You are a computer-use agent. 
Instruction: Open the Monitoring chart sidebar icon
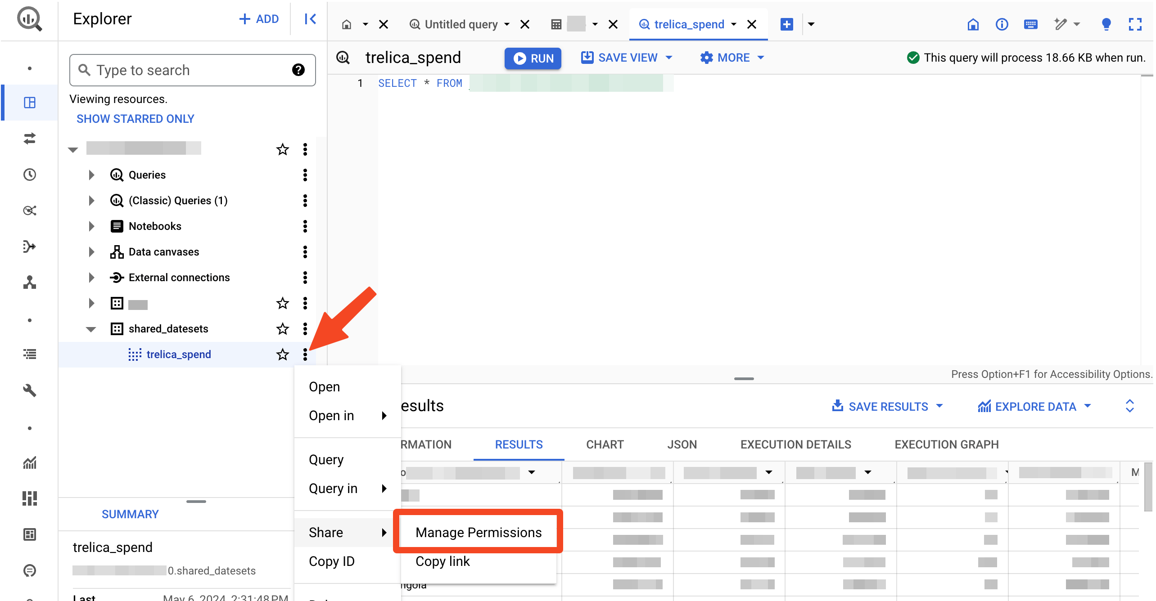30,462
